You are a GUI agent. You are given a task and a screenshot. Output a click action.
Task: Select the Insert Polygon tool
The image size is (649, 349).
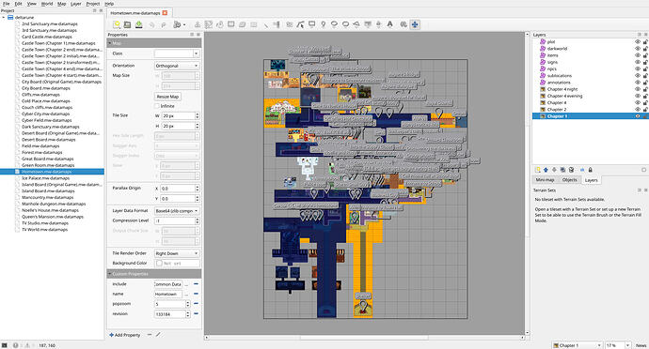click(356, 24)
